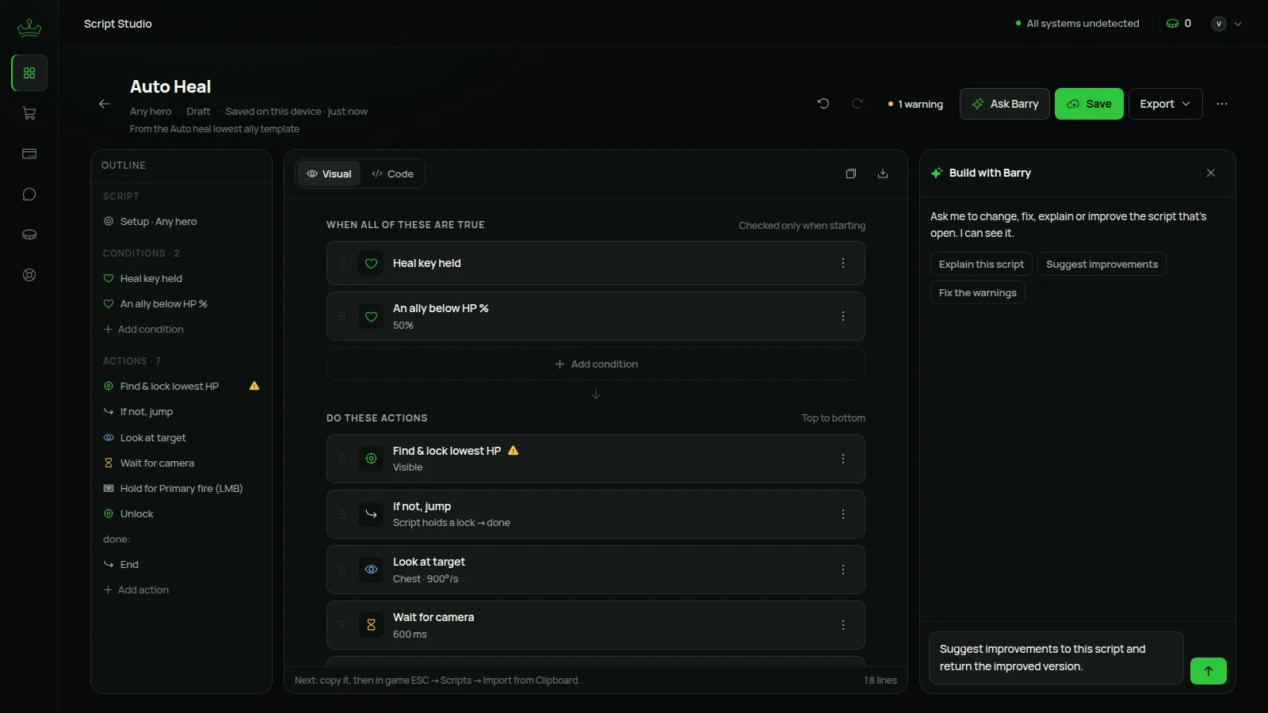Screen dimensions: 1268x713
Task: Click Ask Barry button
Action: coord(1005,104)
